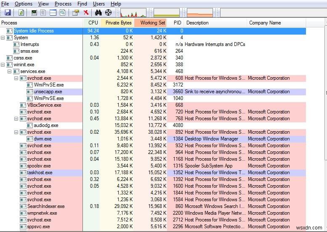Image resolution: width=327 pixels, height=232 pixels.
Task: Open the Find menu
Action: (x=82, y=4)
